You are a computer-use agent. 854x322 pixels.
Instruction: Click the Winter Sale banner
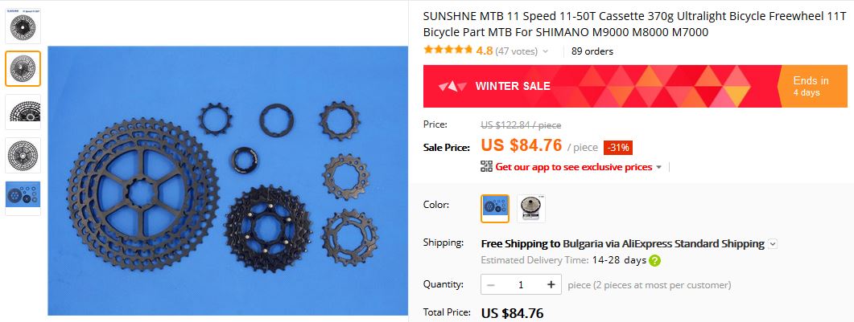point(635,87)
